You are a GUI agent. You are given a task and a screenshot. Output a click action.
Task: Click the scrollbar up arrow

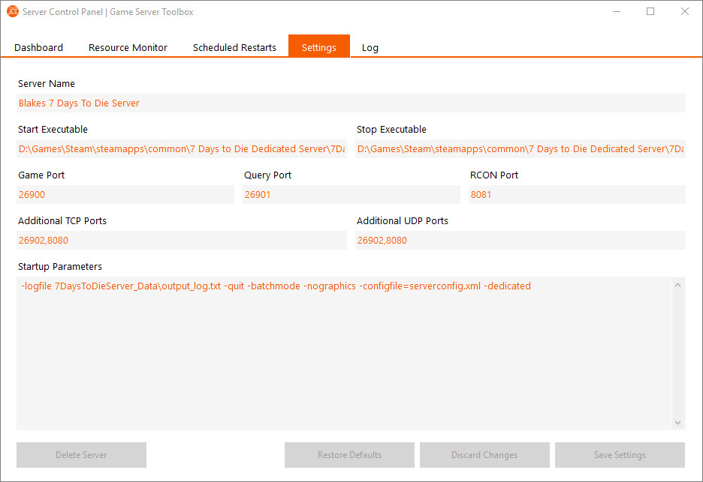[x=678, y=284]
